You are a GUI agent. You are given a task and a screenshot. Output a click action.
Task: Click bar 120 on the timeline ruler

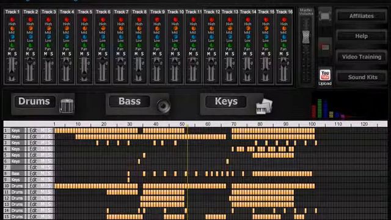coord(364,124)
